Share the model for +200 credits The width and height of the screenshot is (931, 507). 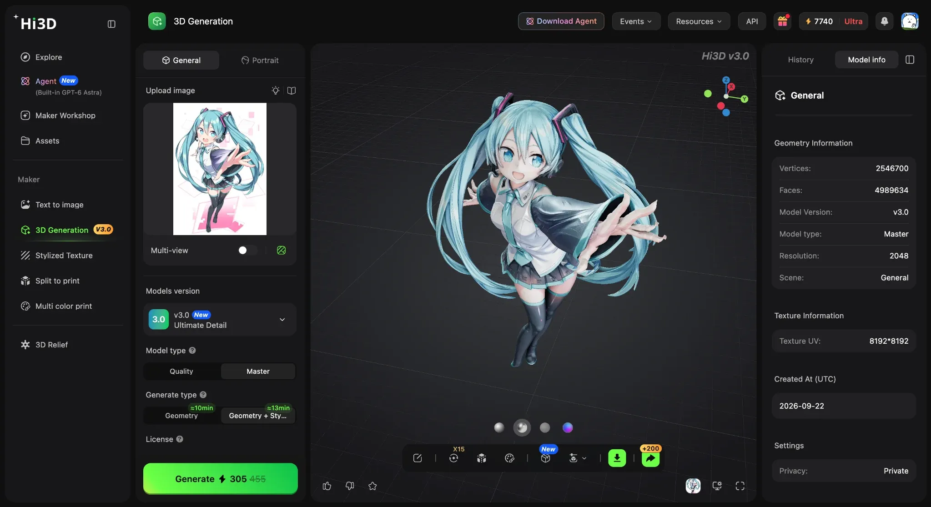(x=651, y=458)
